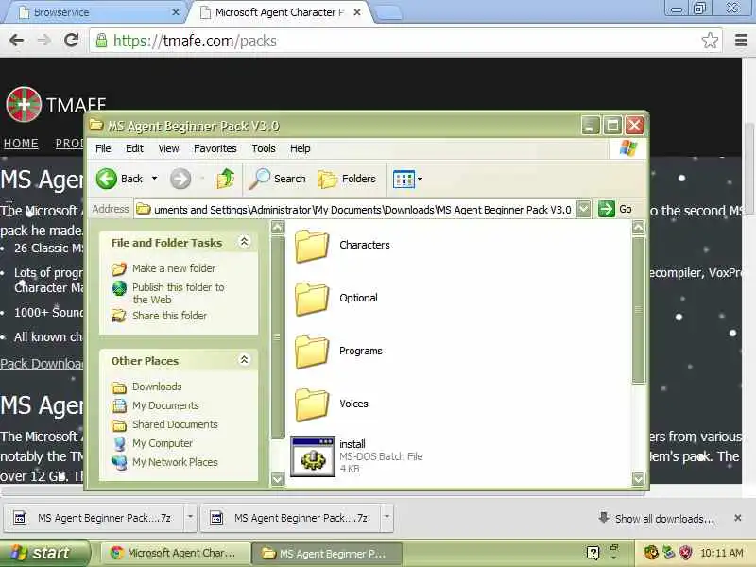
Task: Go up one folder level
Action: coord(225,179)
